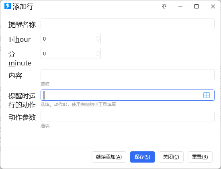Decrease the minute spinner value
The height and width of the screenshot is (169, 221).
point(98,55)
